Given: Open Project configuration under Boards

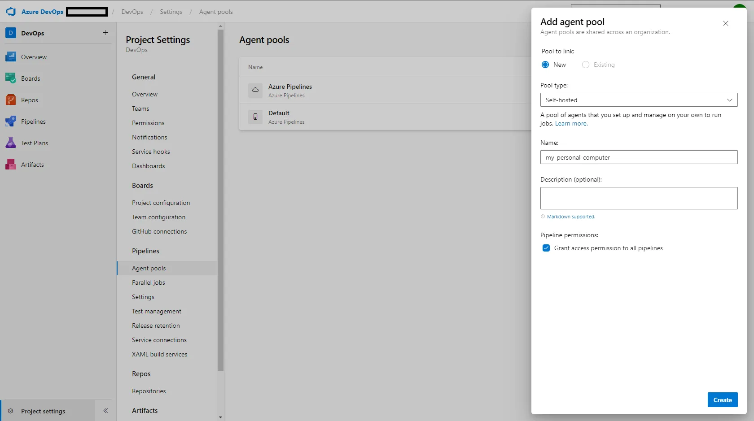Looking at the screenshot, I should tap(161, 203).
